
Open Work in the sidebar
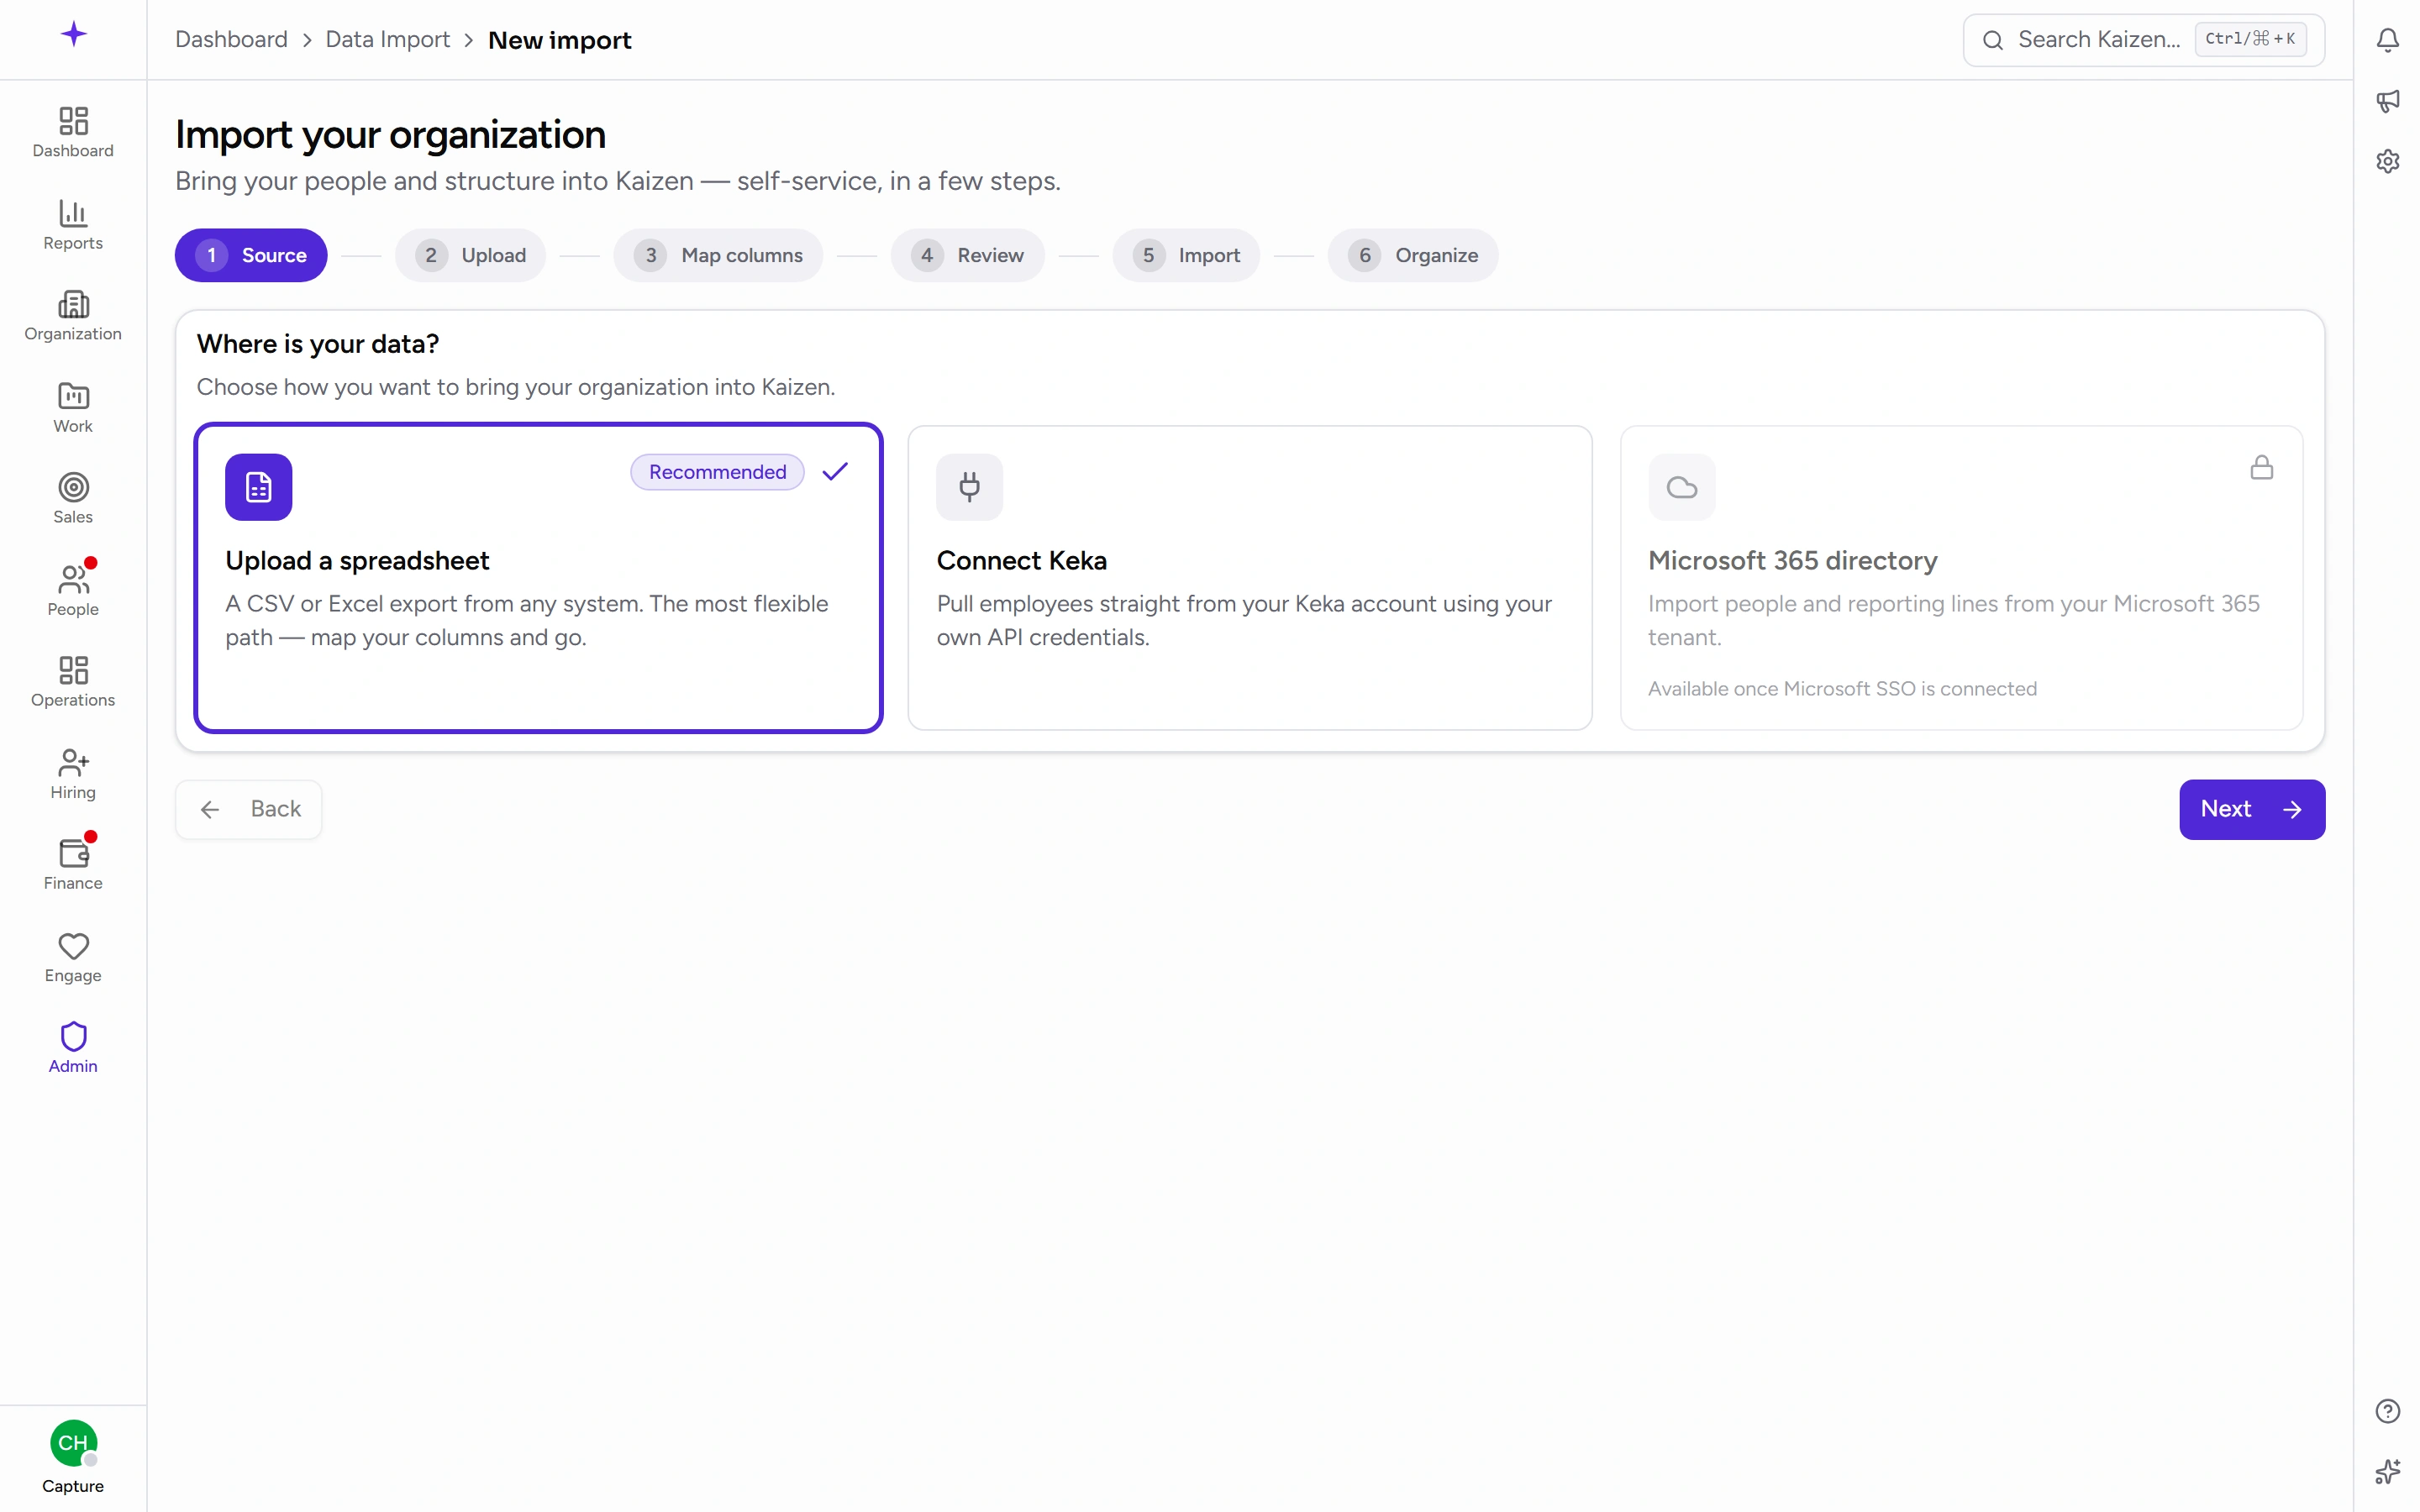(x=73, y=407)
